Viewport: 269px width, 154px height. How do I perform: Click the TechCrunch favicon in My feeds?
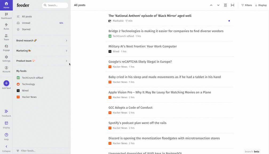point(18,78)
